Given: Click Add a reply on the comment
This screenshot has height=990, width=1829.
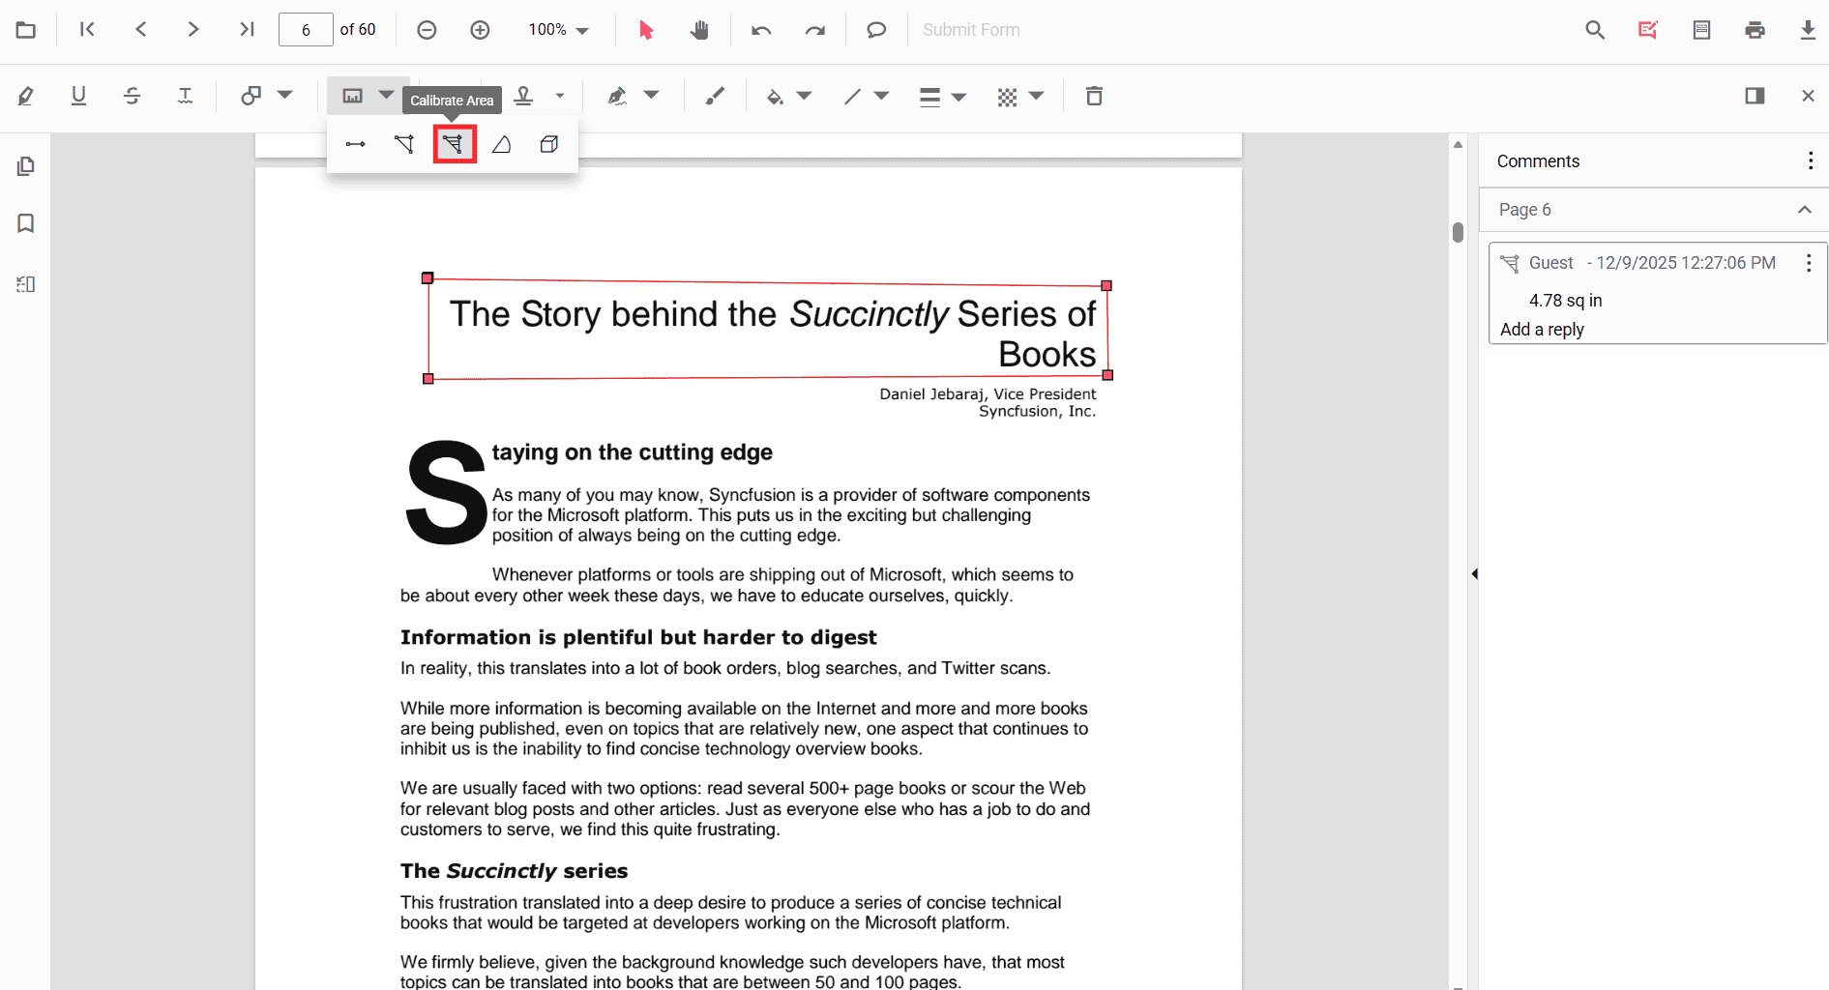Looking at the screenshot, I should click(x=1542, y=330).
